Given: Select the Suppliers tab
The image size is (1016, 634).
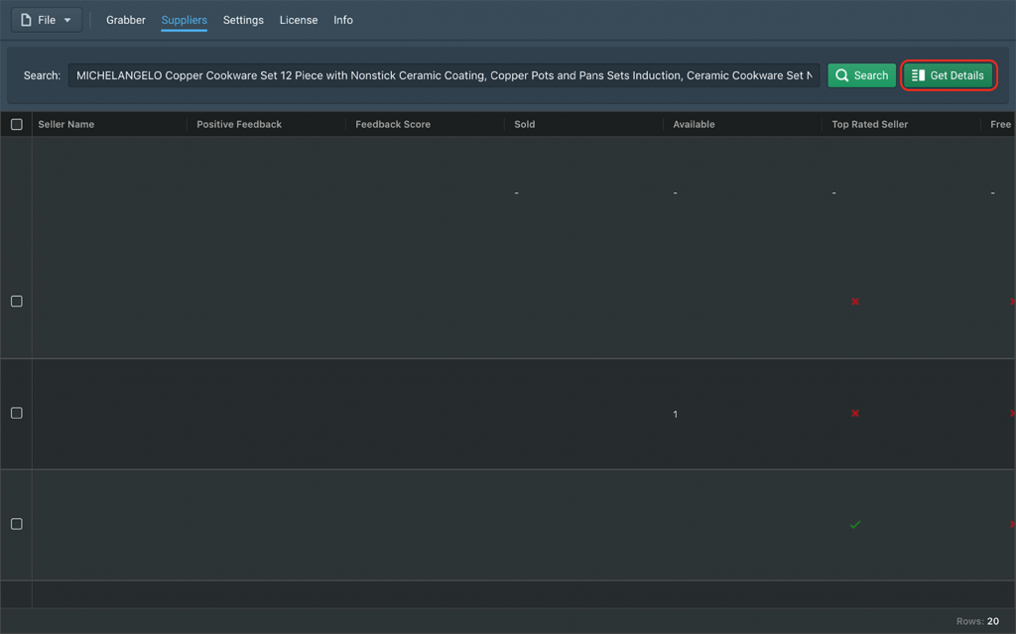Looking at the screenshot, I should (x=184, y=20).
